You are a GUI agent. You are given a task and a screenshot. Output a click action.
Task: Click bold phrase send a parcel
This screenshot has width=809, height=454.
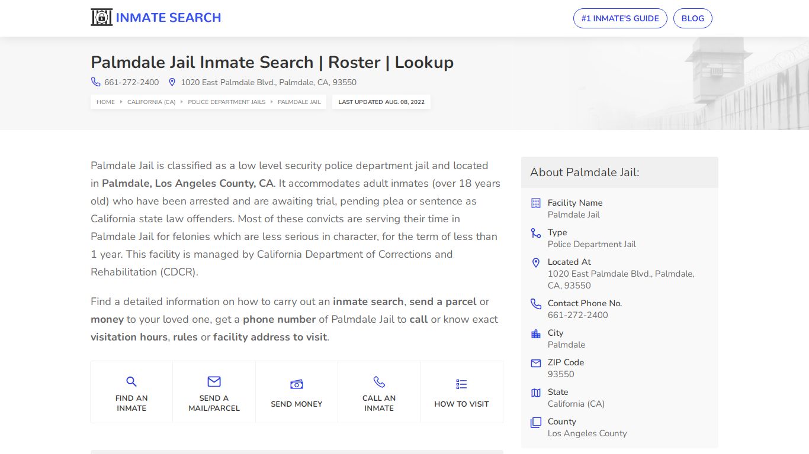[x=443, y=301]
